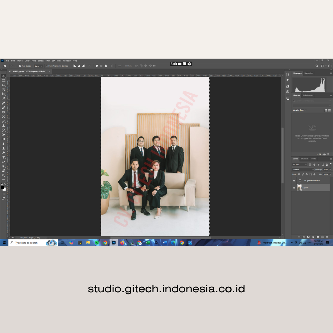Enable Show Transform Controls checkbox
Viewport: 333px width, 333px height.
click(x=47, y=66)
